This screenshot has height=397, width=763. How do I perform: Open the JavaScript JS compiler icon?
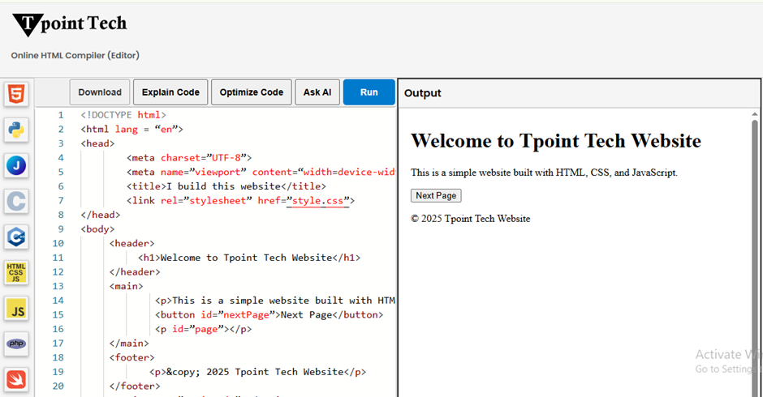(x=16, y=309)
